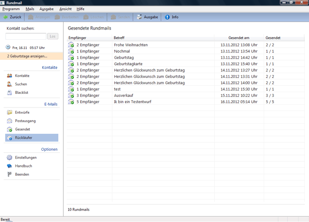Viewport: 309px width, 222px height.
Task: Open the Hilfe menu
Action: click(80, 9)
